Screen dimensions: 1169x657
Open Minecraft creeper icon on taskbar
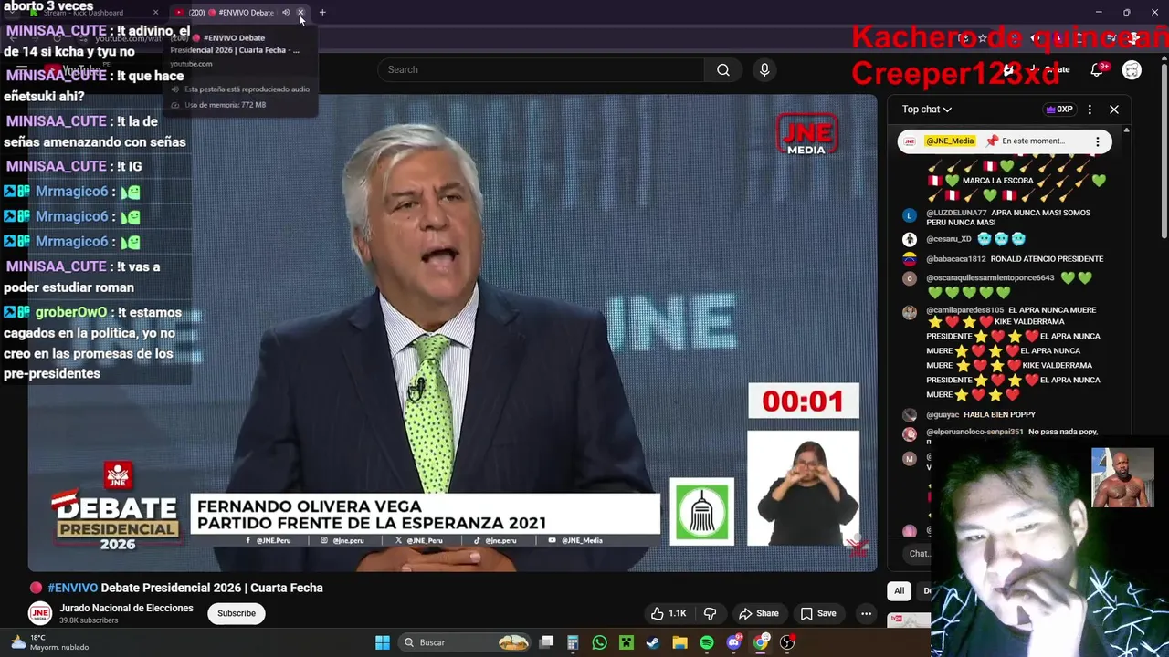[627, 642]
